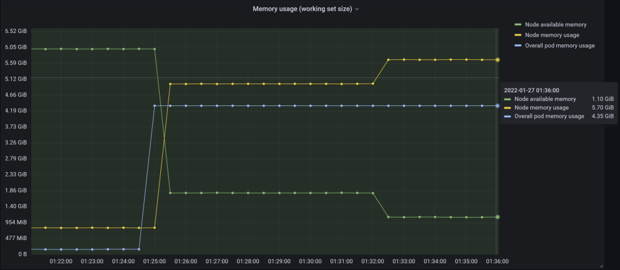Click the tooltip timestamp 2022-01-27 01:36:00
The image size is (620, 270).
point(531,90)
